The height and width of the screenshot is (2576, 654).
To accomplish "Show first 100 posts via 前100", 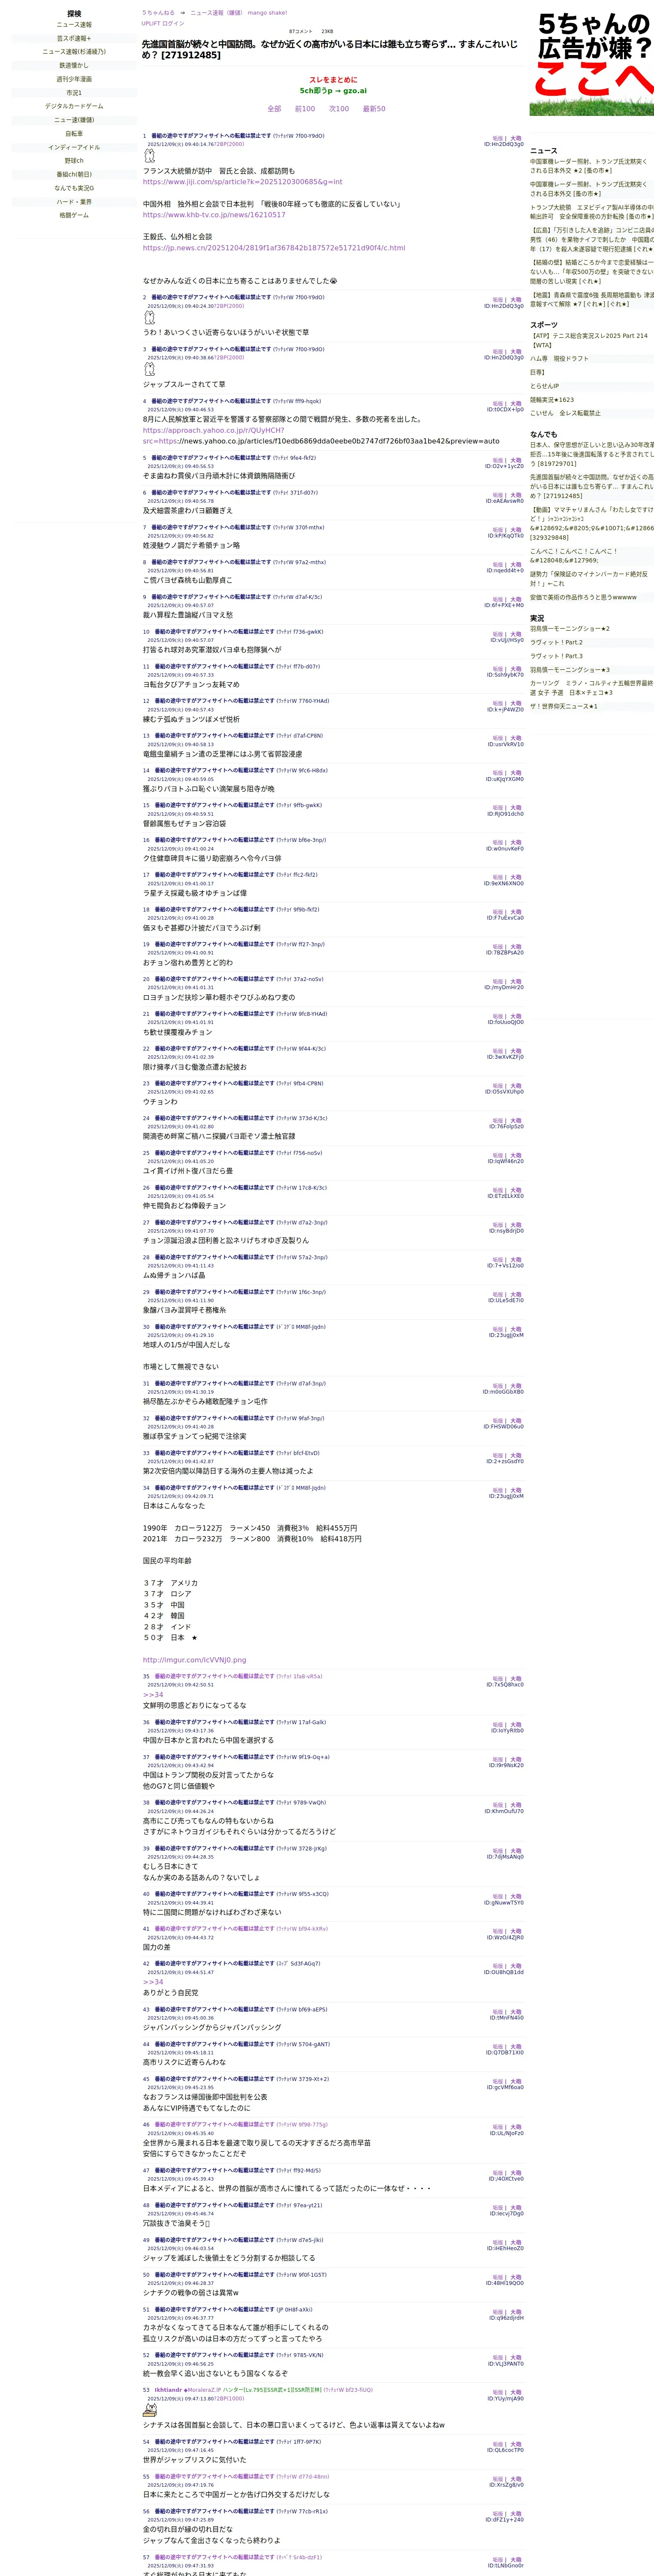I will point(304,109).
